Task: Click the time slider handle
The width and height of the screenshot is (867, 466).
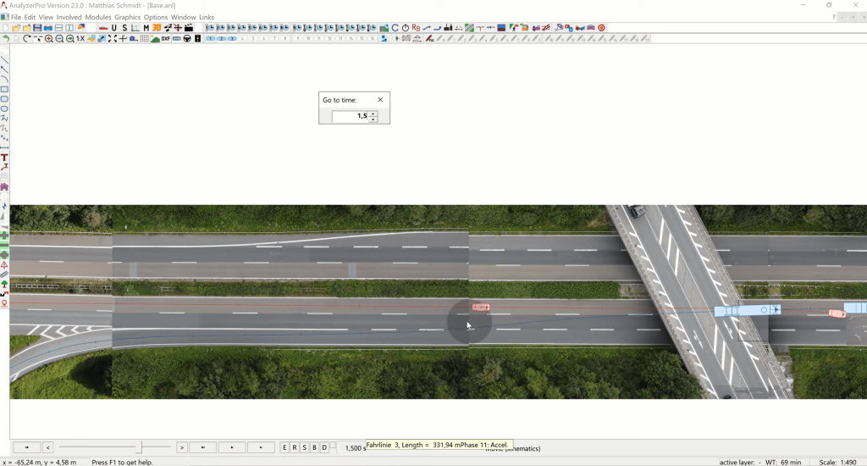Action: (141, 447)
